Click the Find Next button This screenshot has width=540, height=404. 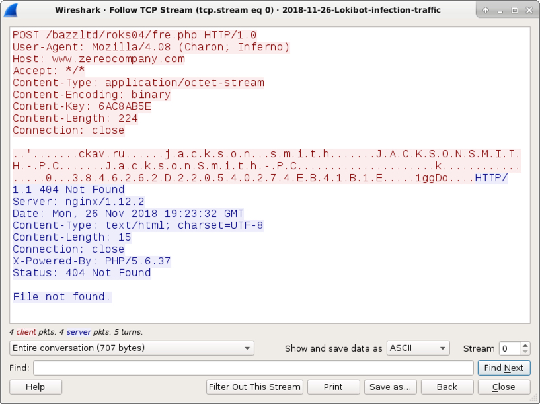point(504,368)
